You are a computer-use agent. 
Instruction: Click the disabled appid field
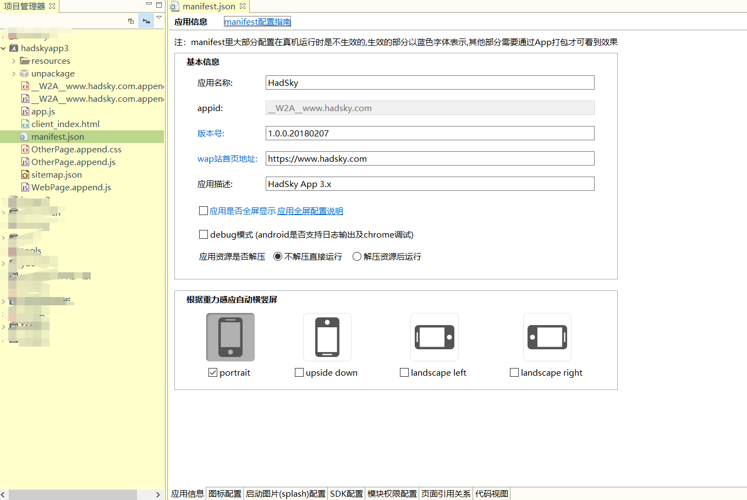point(430,108)
